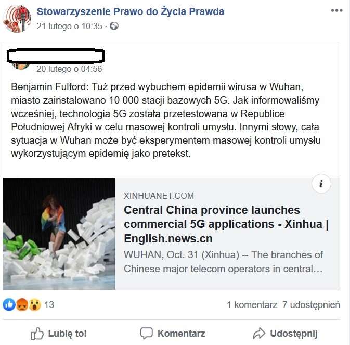Click the blue like reaction icon
Viewport: 350px width, 345px height.
click(x=9, y=305)
